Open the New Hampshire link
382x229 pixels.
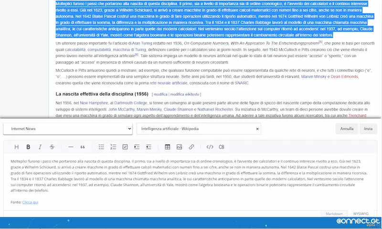tap(94, 103)
